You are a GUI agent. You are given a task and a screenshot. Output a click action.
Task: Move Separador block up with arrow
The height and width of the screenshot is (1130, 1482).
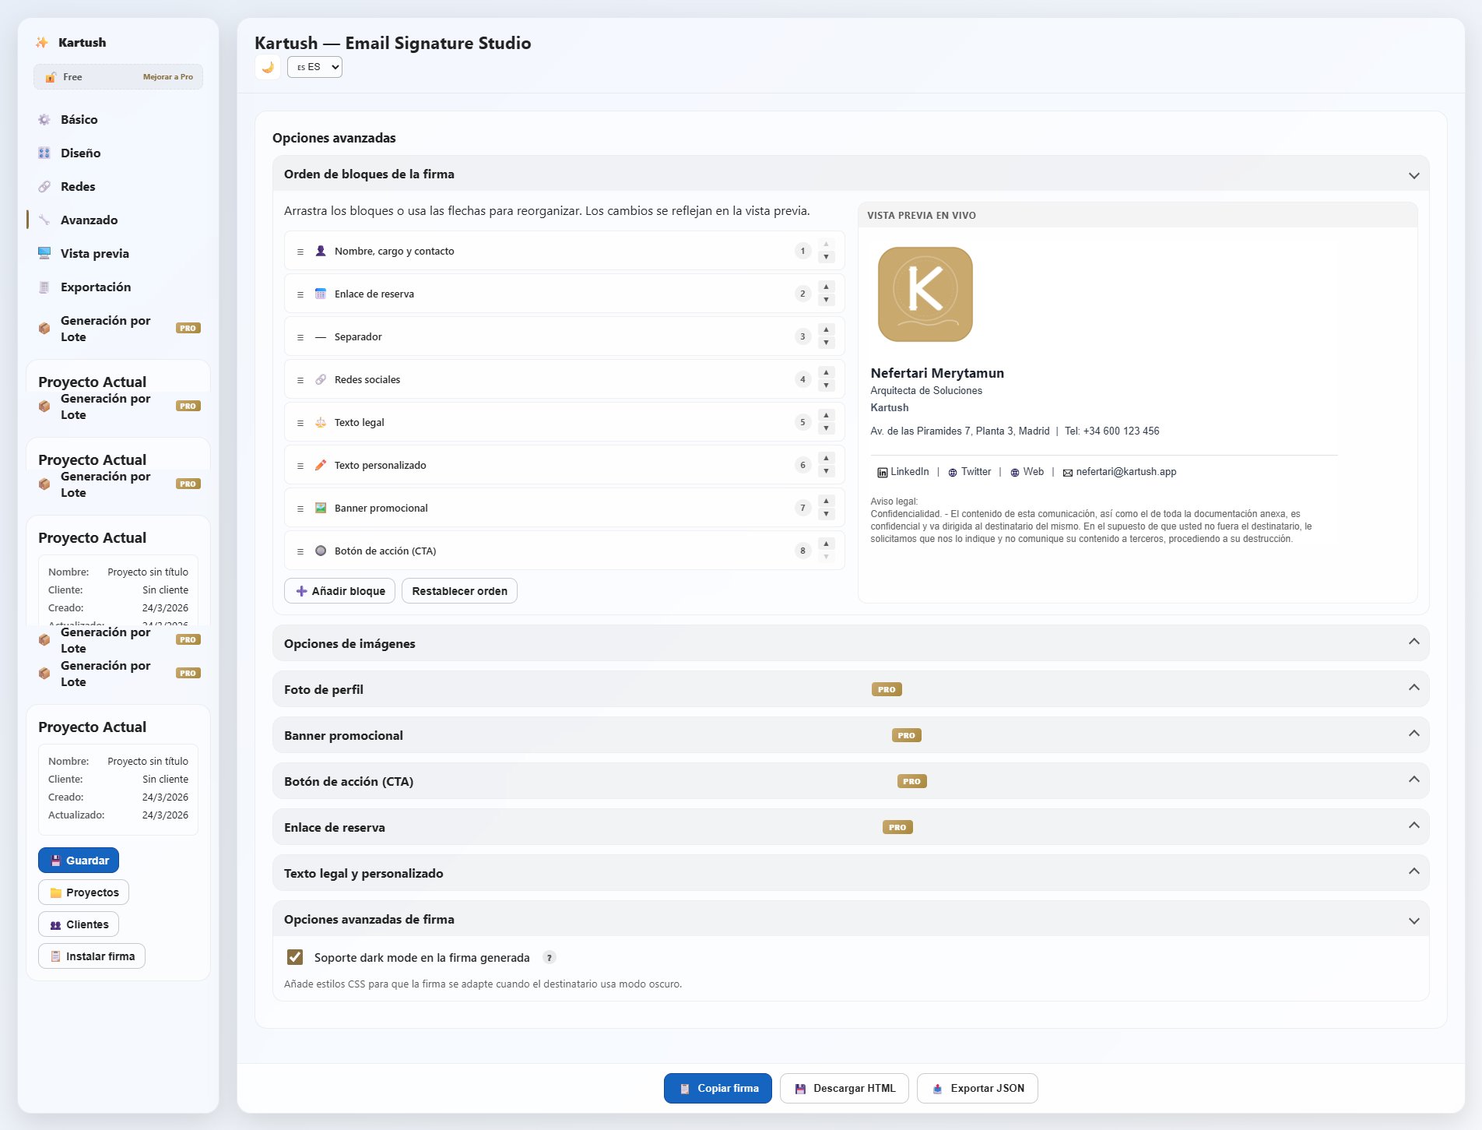coord(826,330)
